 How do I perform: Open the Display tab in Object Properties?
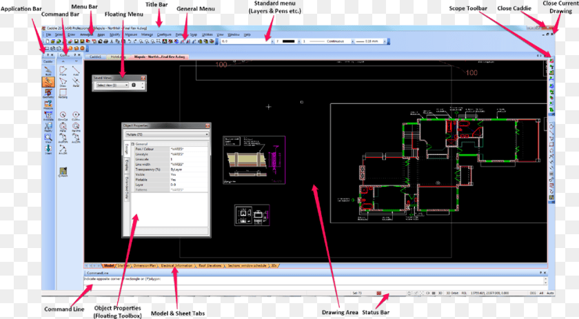pos(126,165)
